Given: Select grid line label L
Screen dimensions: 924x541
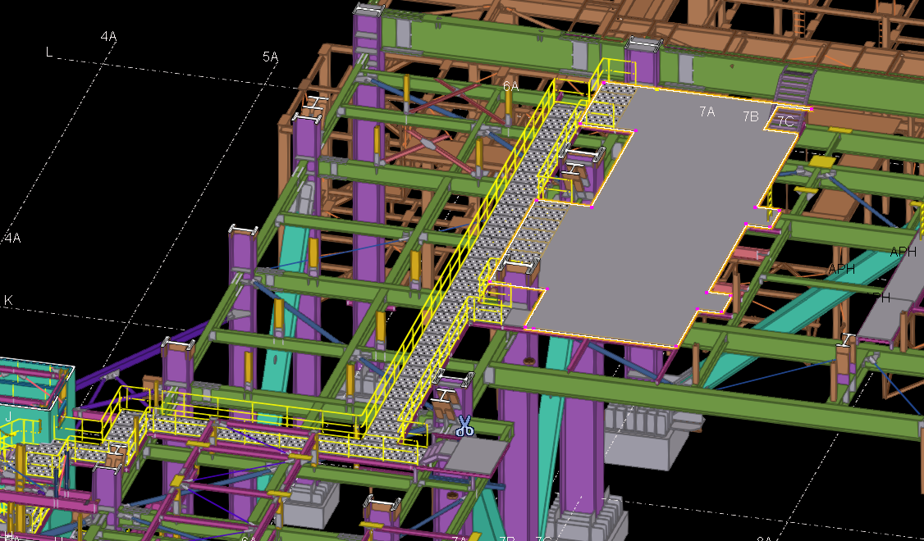Looking at the screenshot, I should coord(49,52).
